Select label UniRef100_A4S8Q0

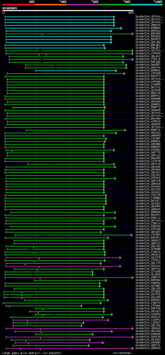click(x=148, y=343)
